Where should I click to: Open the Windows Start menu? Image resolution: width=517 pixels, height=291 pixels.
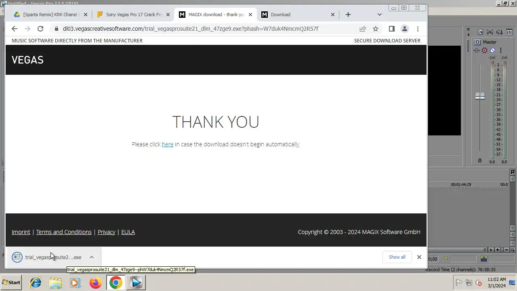pyautogui.click(x=12, y=283)
